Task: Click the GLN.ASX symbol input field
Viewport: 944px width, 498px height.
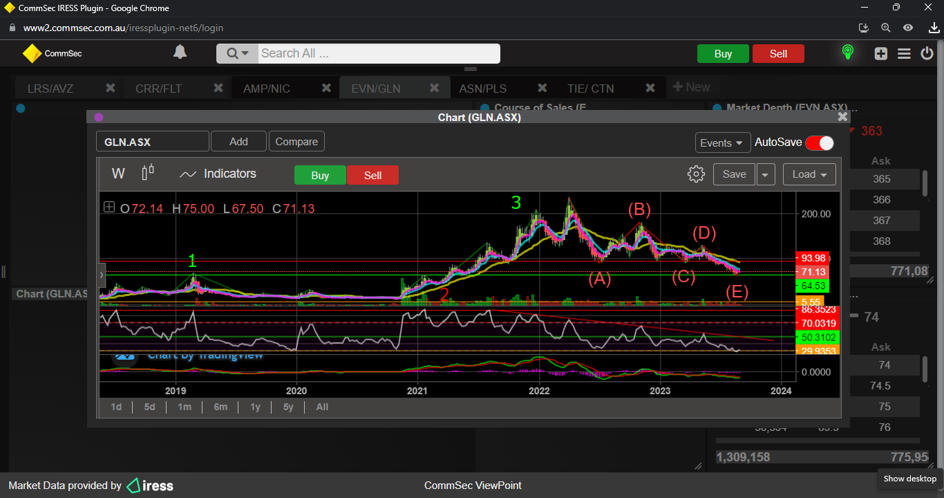Action: tap(153, 142)
